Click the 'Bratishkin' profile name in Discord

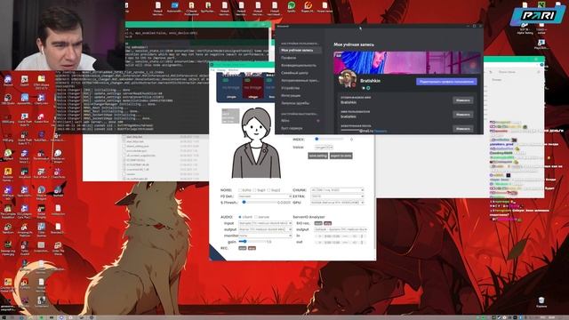[x=370, y=81]
